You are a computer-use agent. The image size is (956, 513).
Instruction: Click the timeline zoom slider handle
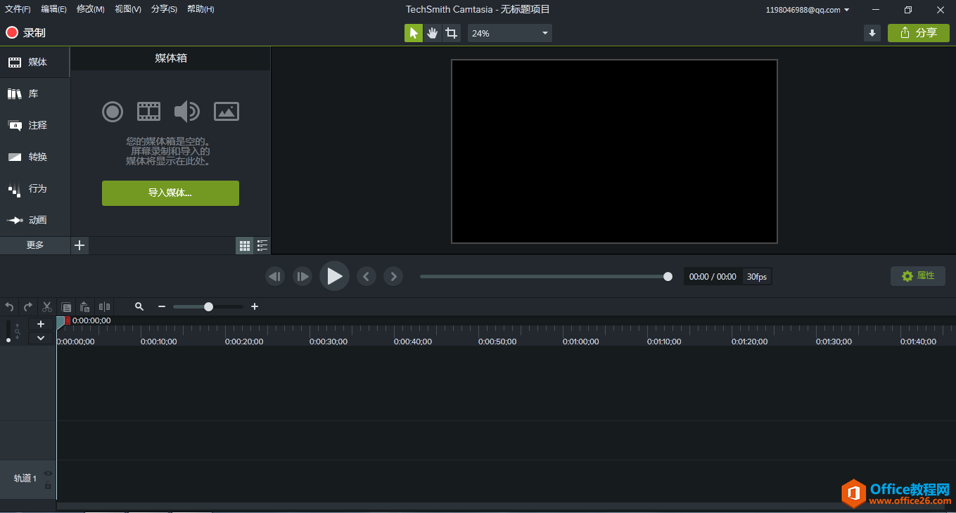point(208,306)
